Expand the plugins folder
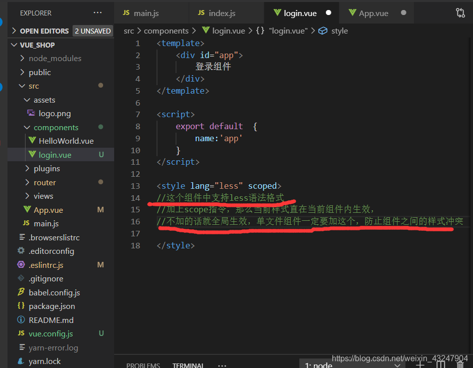The width and height of the screenshot is (473, 368). click(x=27, y=168)
